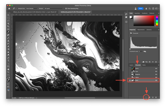Click the Share button

pyautogui.click(x=140, y=9)
